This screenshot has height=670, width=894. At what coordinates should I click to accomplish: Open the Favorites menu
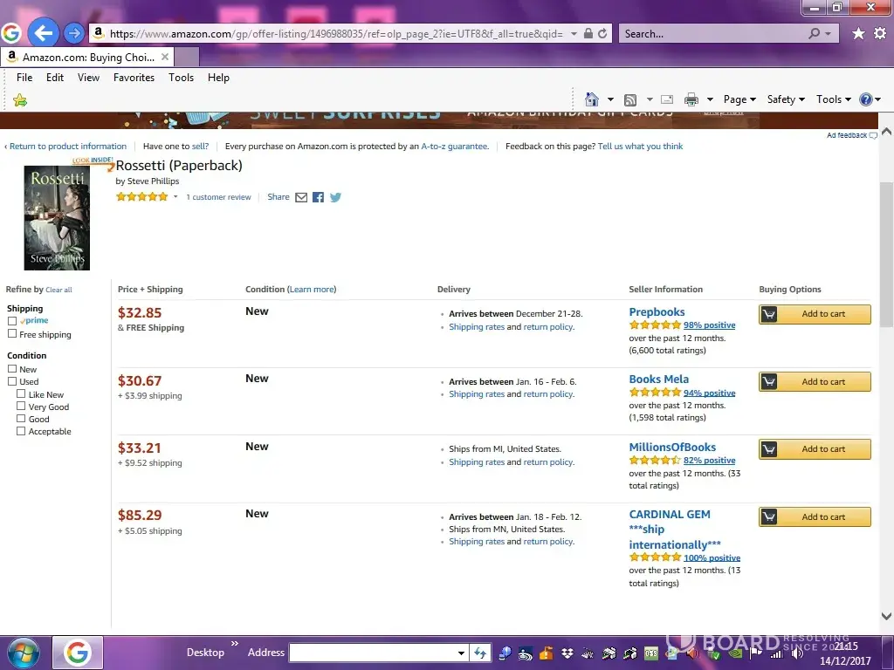(x=134, y=78)
